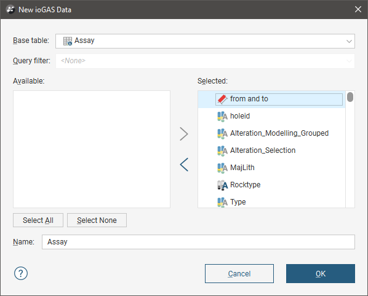Image resolution: width=368 pixels, height=296 pixels.
Task: Open the Base table dropdown
Action: (x=205, y=41)
